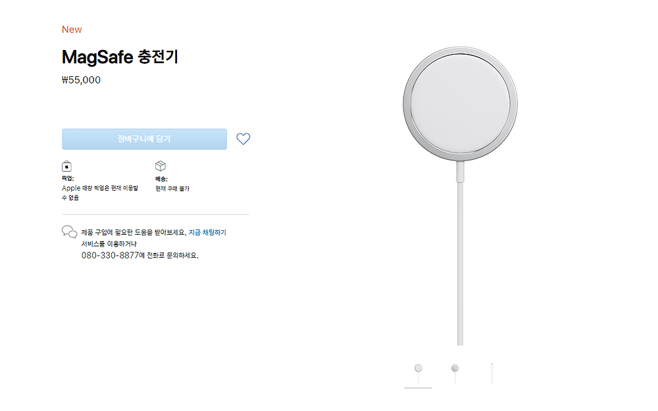Click the 배송: heading label

161,179
